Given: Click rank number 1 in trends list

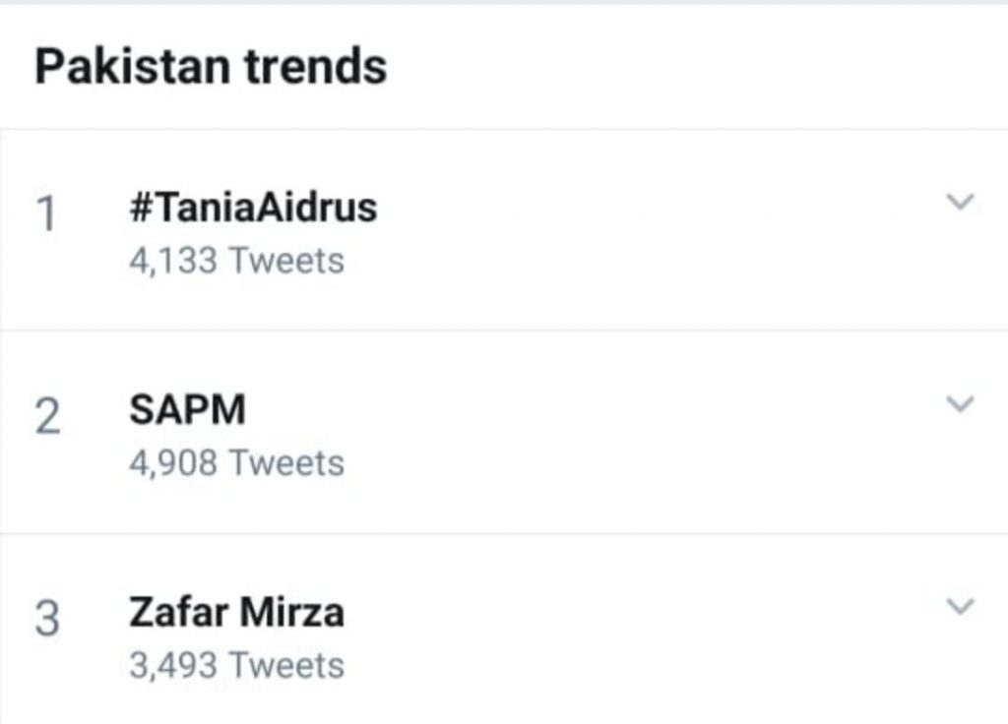Looking at the screenshot, I should click(x=46, y=215).
